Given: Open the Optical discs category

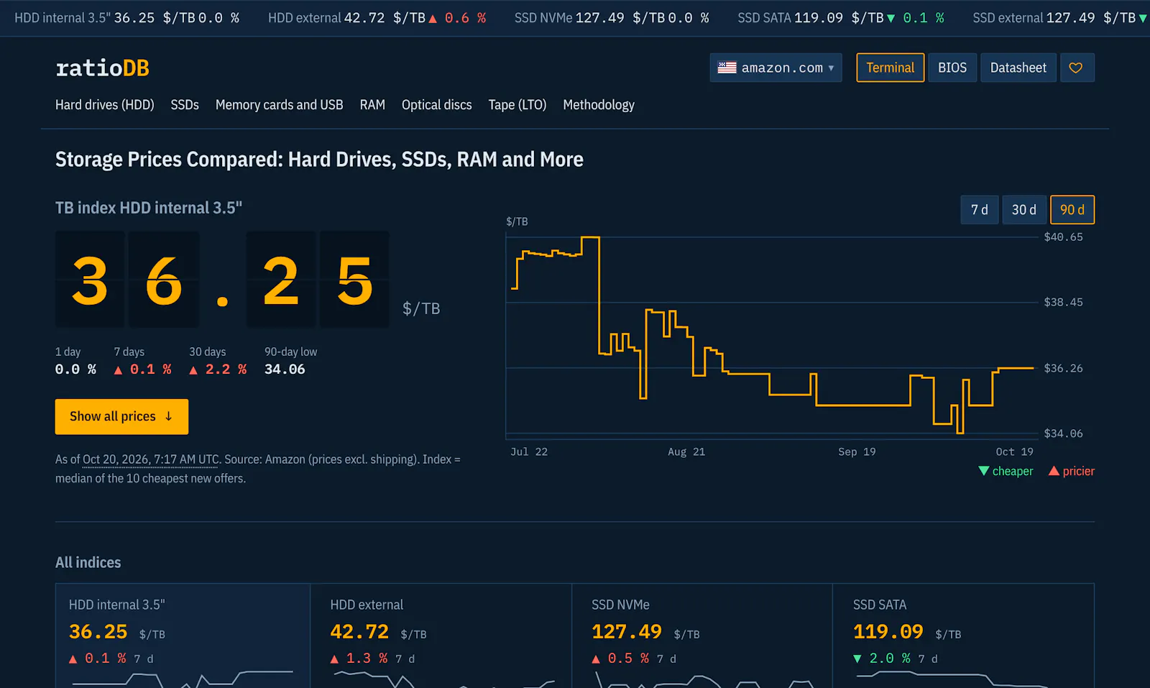Looking at the screenshot, I should point(436,105).
